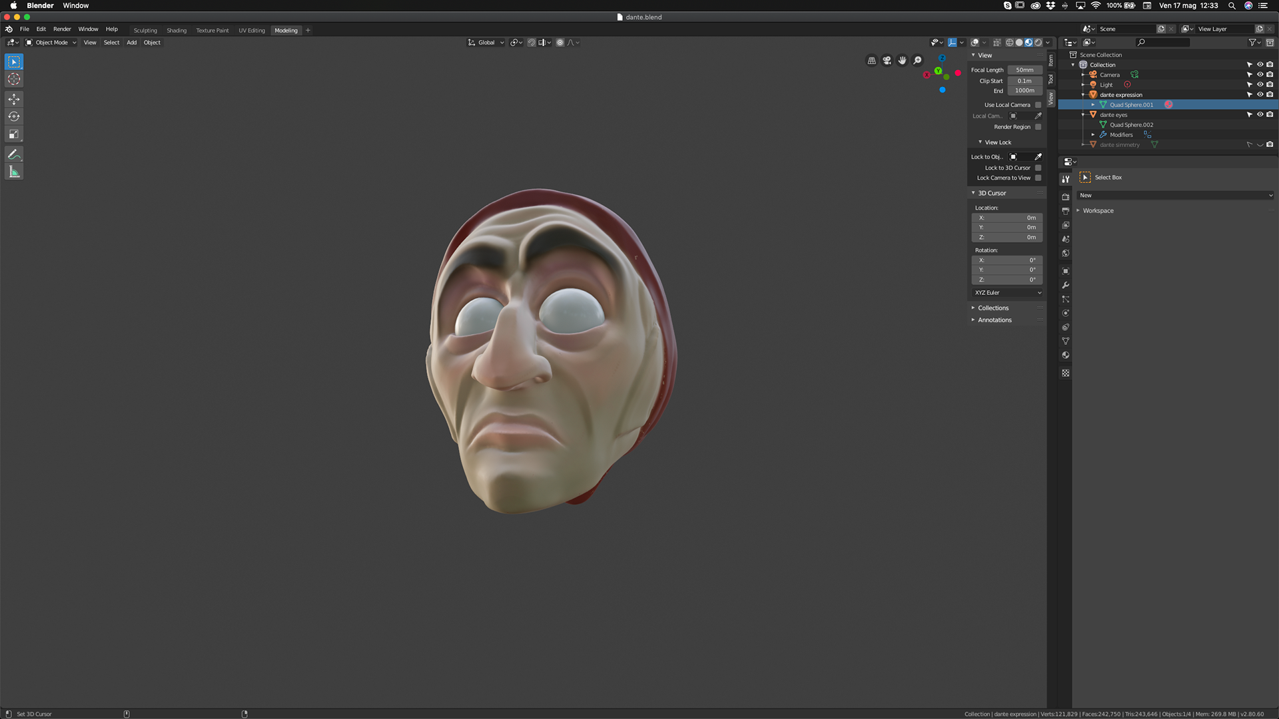
Task: Adjust the clip End 1000m field
Action: click(1025, 91)
